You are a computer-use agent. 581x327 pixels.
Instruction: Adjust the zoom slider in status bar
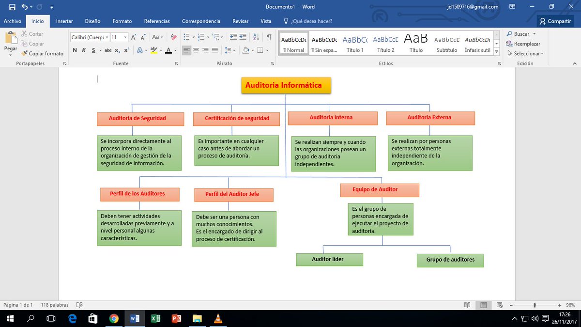pos(535,305)
